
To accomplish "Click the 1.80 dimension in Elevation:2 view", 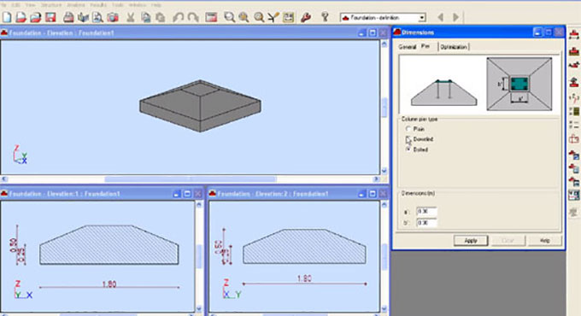I will coord(304,278).
